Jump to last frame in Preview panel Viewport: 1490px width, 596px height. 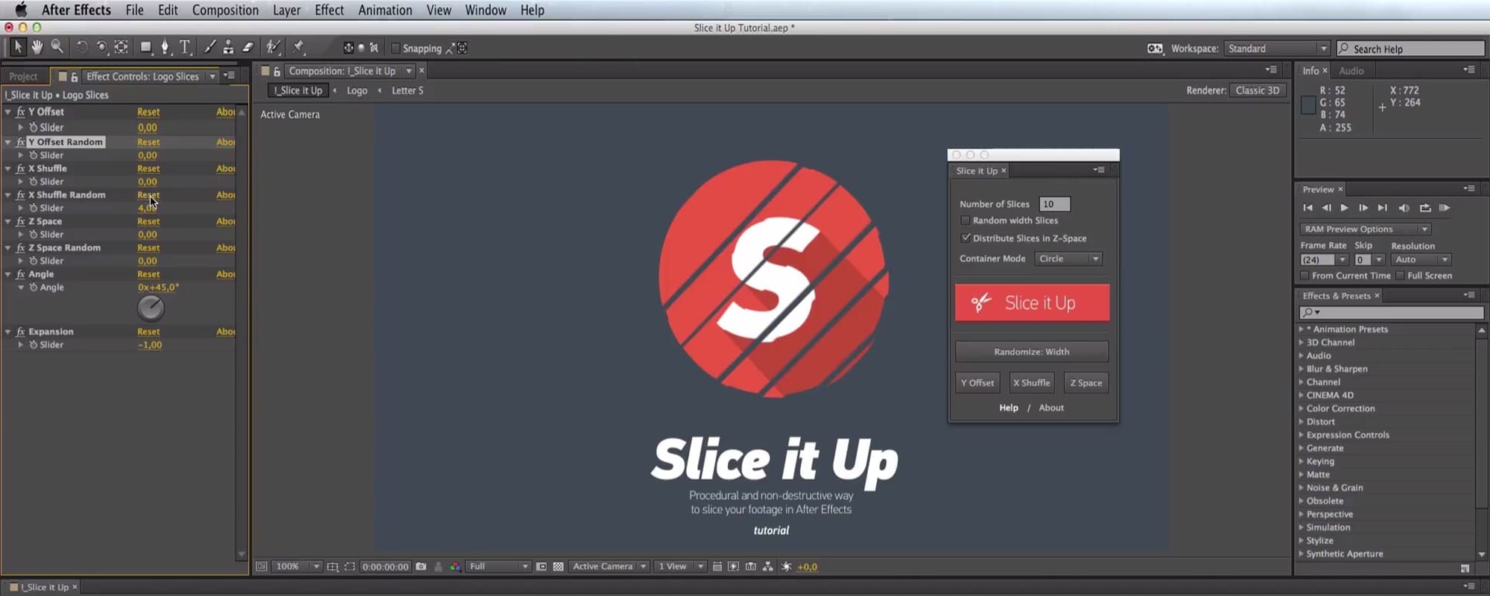pos(1382,208)
